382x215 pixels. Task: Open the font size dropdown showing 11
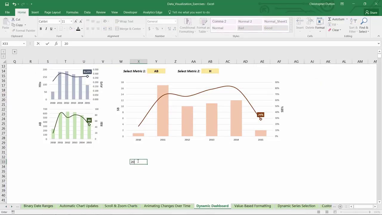71,21
